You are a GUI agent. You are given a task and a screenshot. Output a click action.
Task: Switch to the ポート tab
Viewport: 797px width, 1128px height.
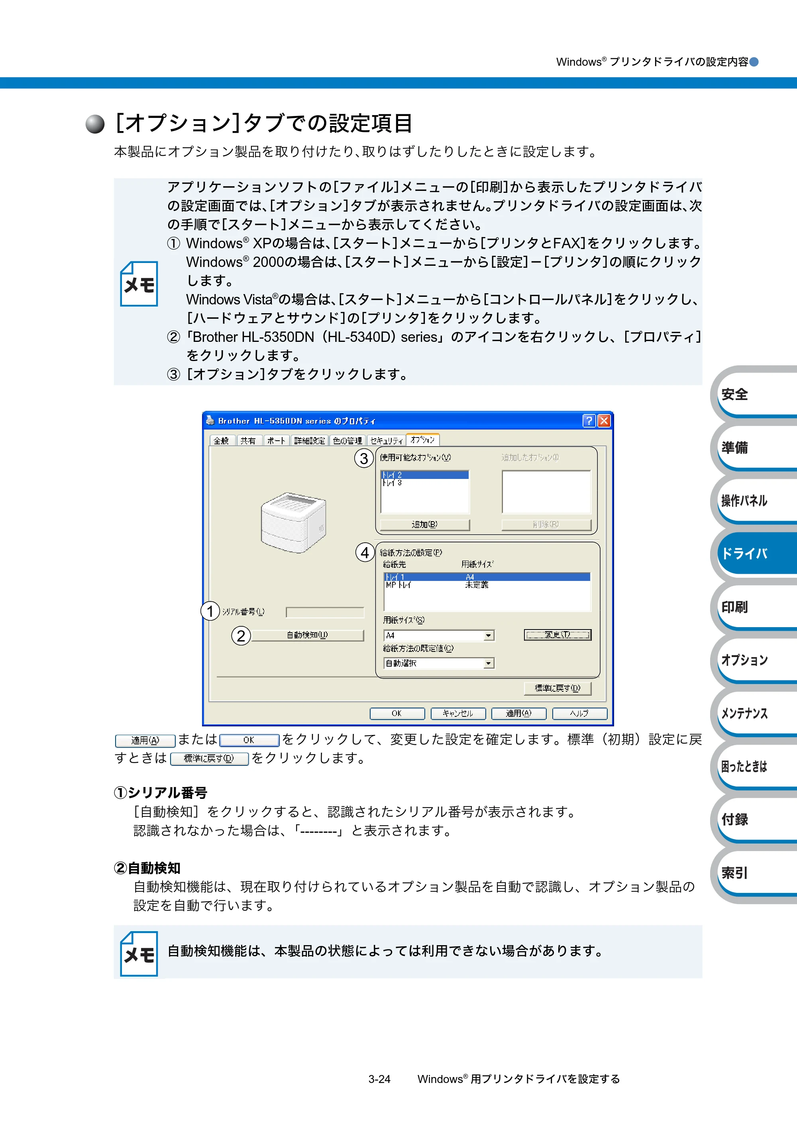[x=276, y=441]
